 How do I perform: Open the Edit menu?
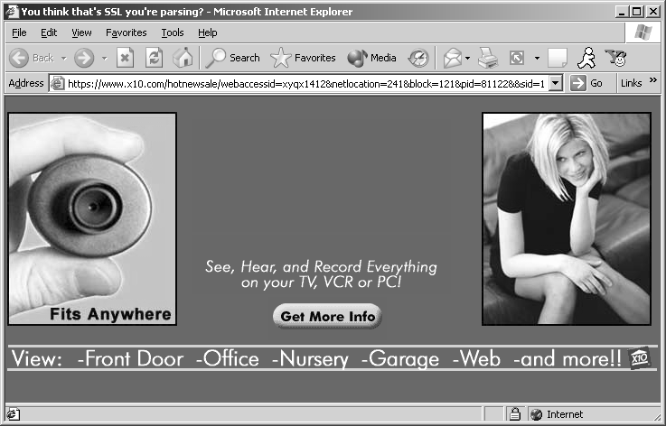(49, 32)
